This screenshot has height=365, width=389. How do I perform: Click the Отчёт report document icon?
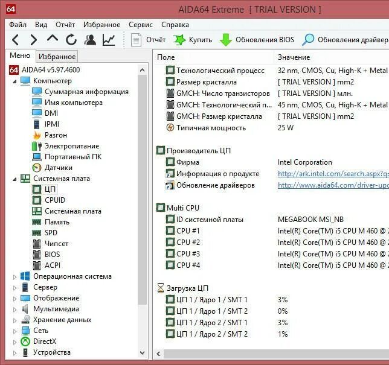tap(136, 40)
